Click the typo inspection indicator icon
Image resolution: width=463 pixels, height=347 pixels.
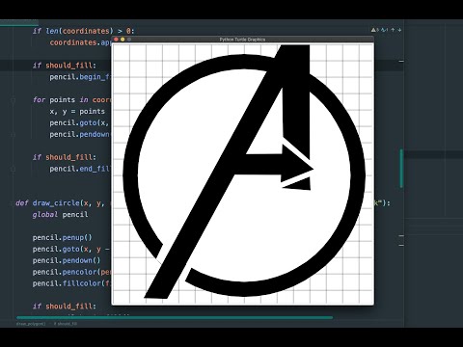coord(384,30)
